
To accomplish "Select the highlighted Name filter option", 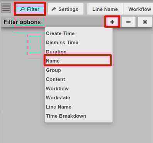I will tap(78, 61).
